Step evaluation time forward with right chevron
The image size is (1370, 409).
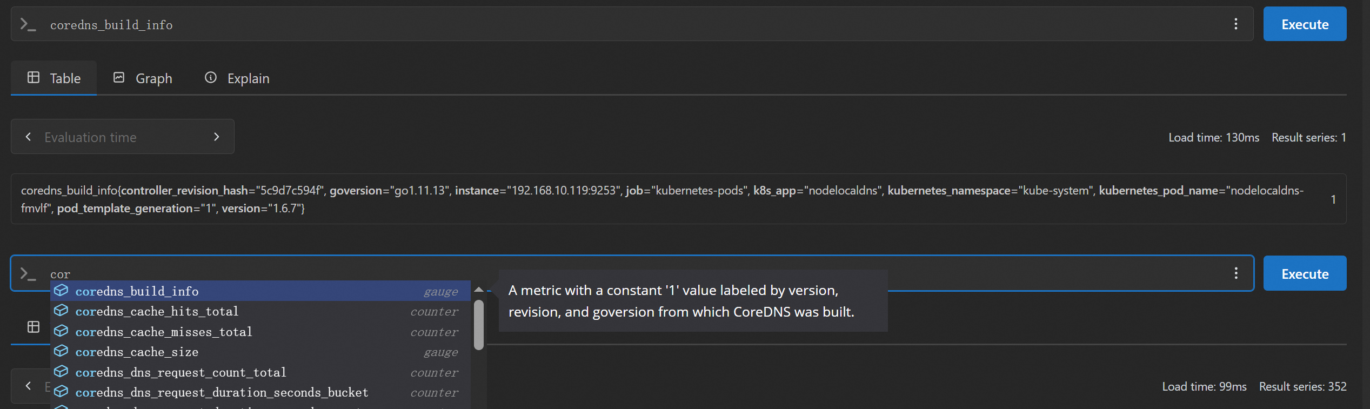[x=217, y=137]
